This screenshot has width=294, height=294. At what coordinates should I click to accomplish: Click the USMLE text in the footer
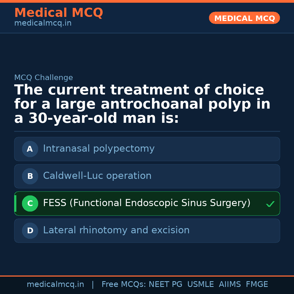[200, 284]
